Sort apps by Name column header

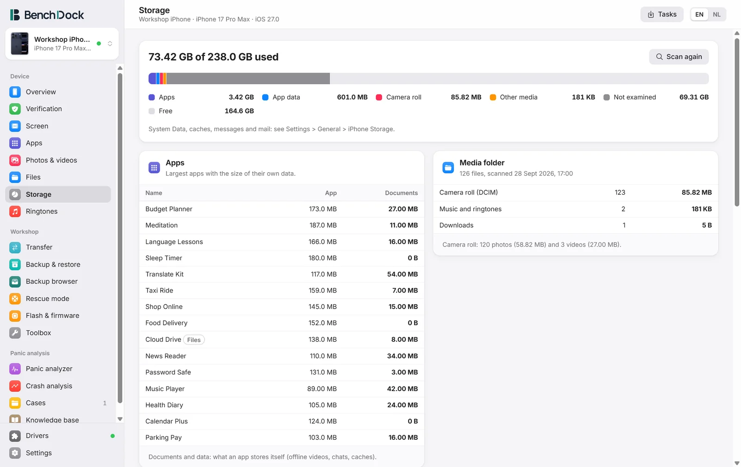(x=154, y=193)
